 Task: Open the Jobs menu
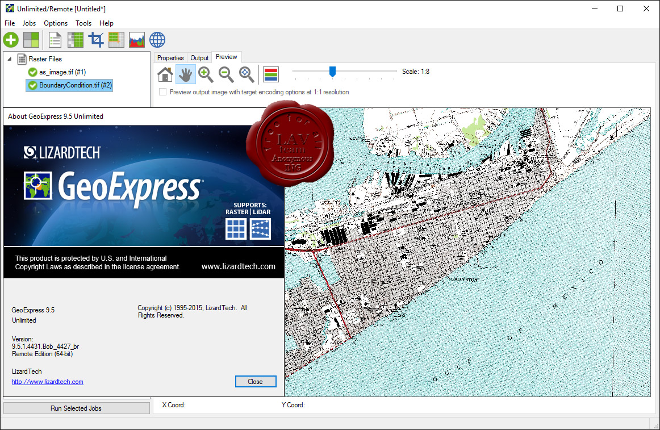[x=29, y=23]
